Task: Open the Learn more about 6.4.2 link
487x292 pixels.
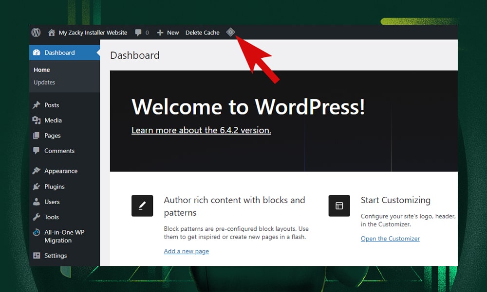Action: pyautogui.click(x=201, y=130)
